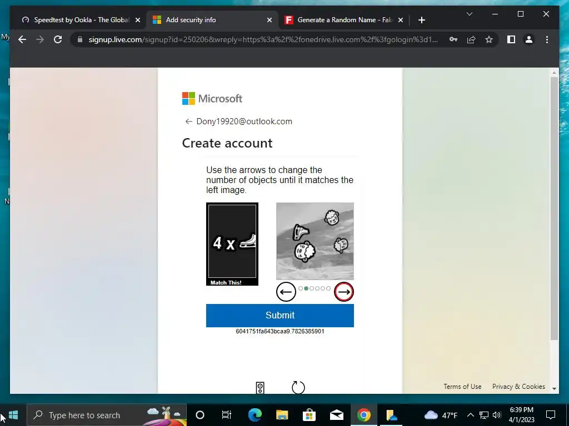Click the captcha objects picture
The image size is (569, 426).
tap(315, 241)
